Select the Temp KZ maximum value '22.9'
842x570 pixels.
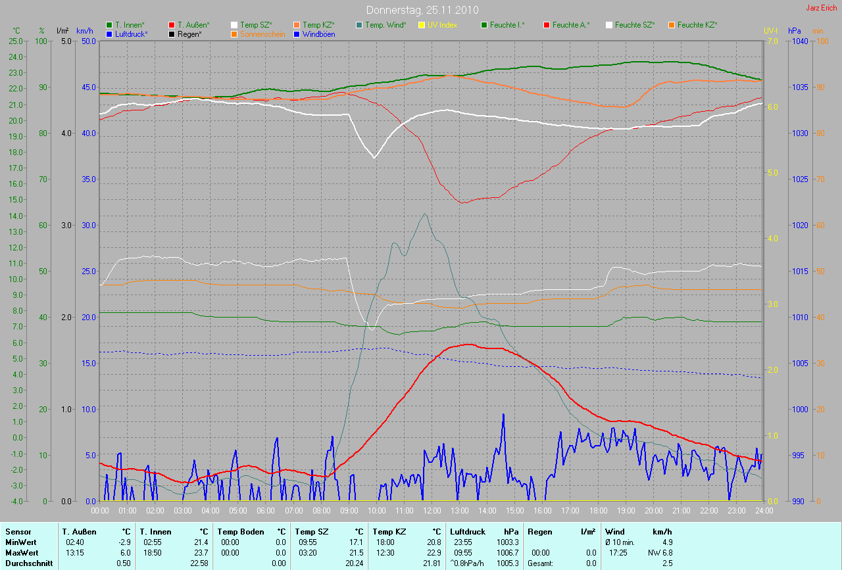click(433, 553)
